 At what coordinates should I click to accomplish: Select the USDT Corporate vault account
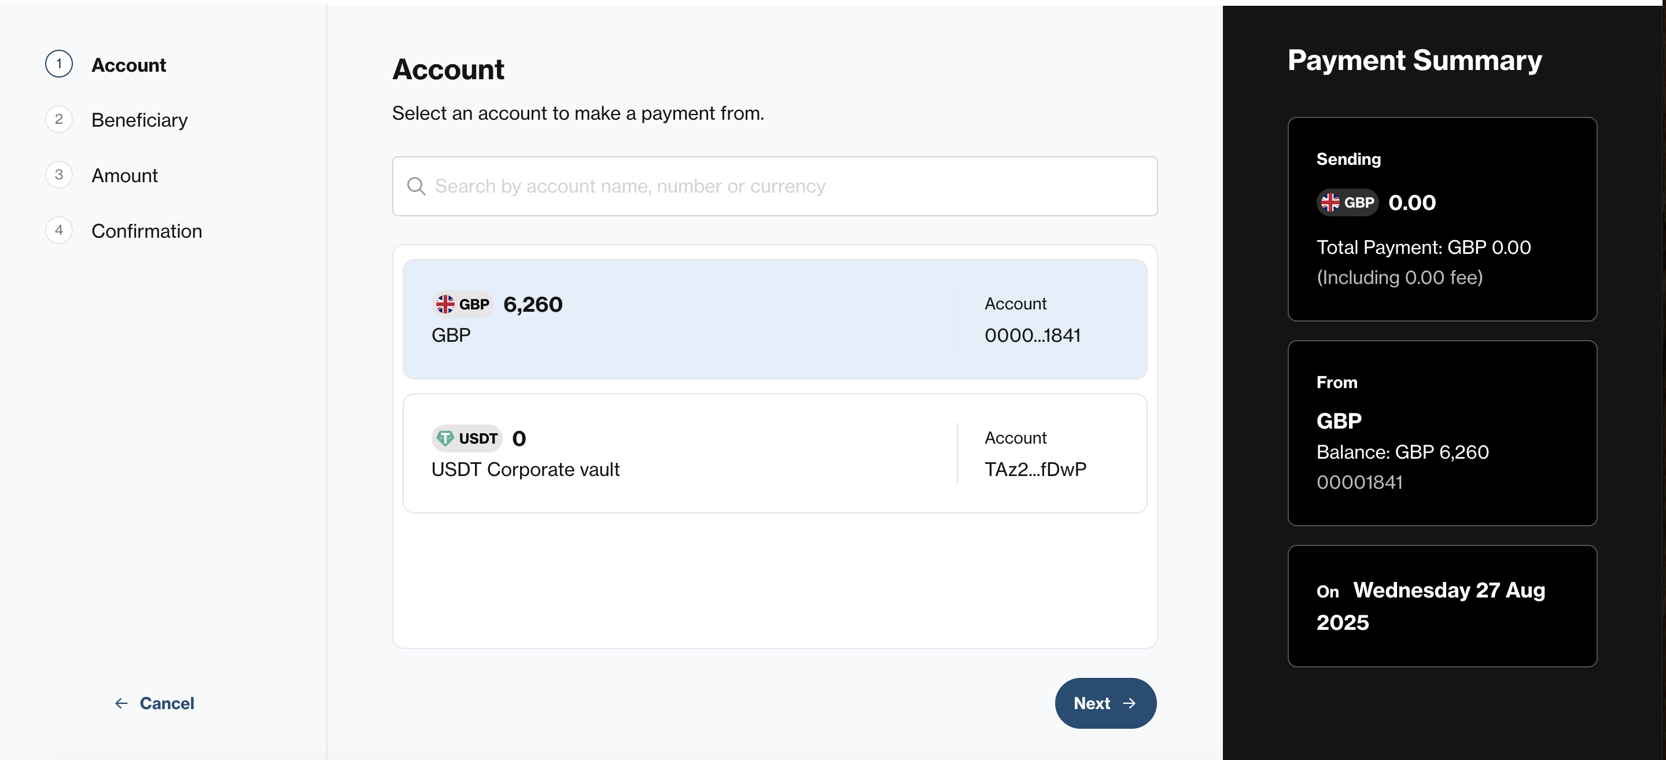tap(775, 453)
